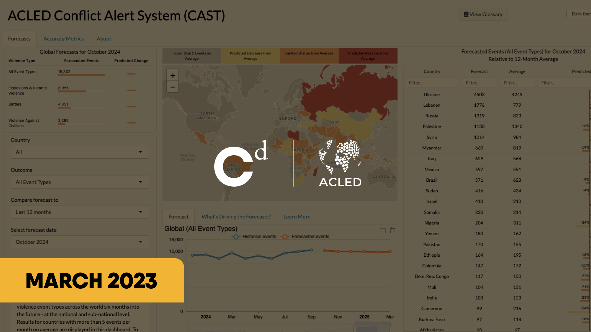The height and width of the screenshot is (332, 591).
Task: Open View Glossary with book icon
Action: click(x=483, y=14)
